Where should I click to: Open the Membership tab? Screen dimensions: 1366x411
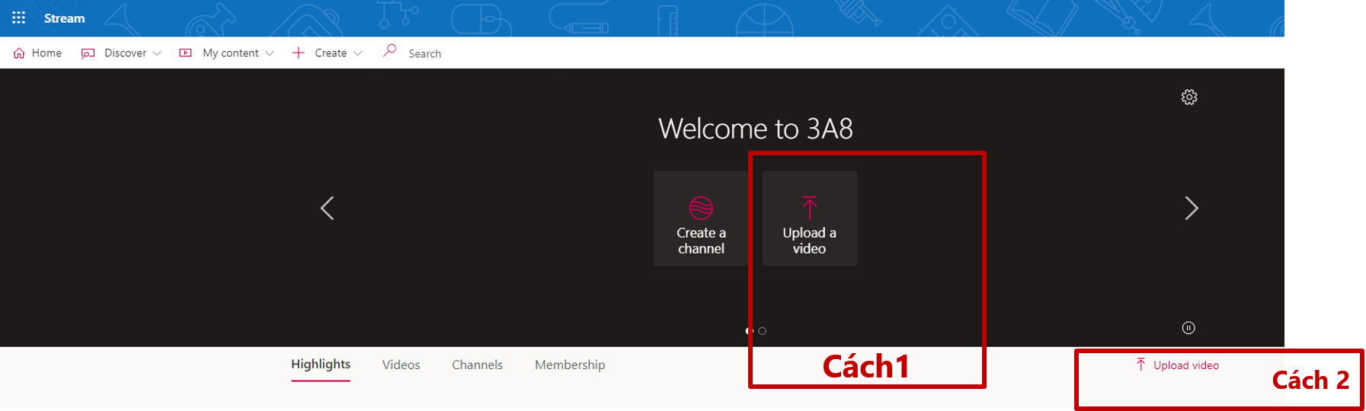tap(570, 365)
